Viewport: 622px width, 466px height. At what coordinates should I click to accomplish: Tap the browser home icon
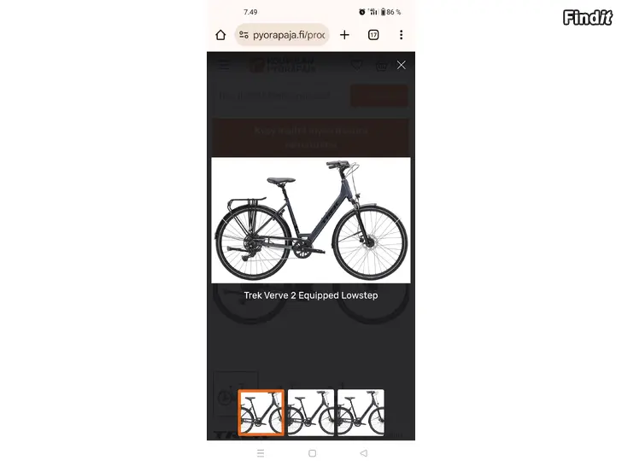(x=220, y=35)
